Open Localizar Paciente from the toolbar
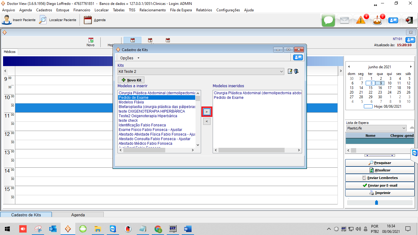 click(43, 20)
